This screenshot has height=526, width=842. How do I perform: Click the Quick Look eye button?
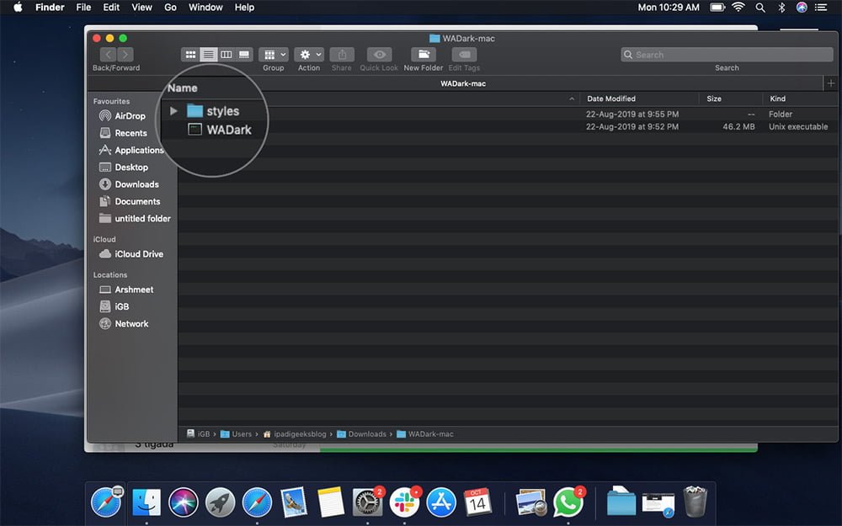[379, 54]
